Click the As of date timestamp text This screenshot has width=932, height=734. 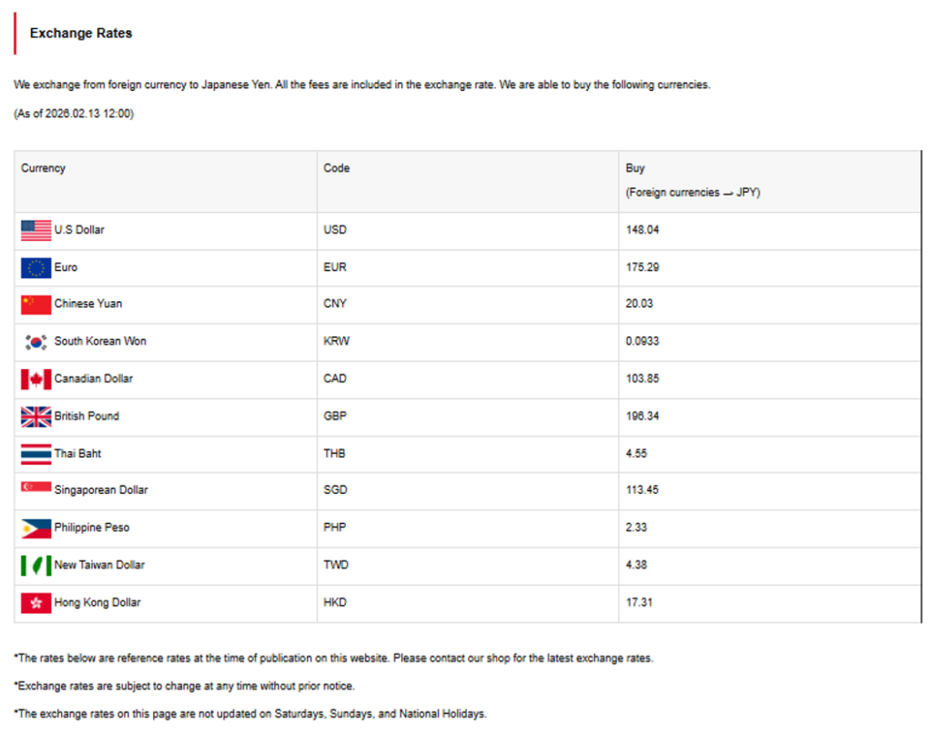click(74, 114)
